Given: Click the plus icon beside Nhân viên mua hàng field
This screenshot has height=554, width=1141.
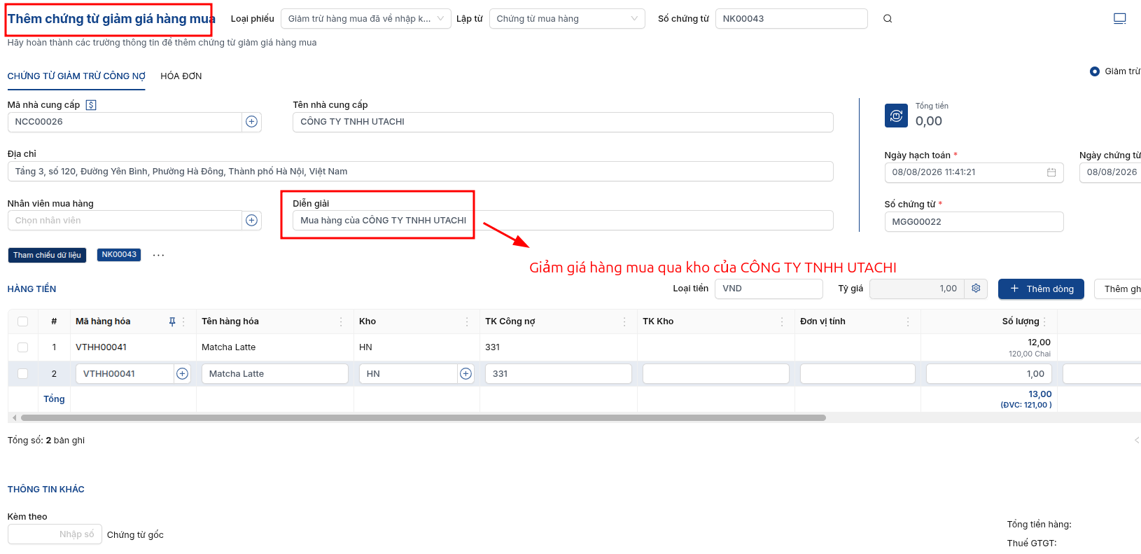Looking at the screenshot, I should tap(252, 221).
